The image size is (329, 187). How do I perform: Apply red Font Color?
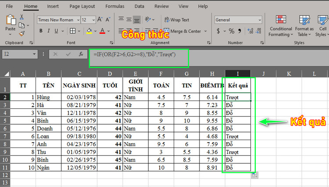(x=102, y=31)
